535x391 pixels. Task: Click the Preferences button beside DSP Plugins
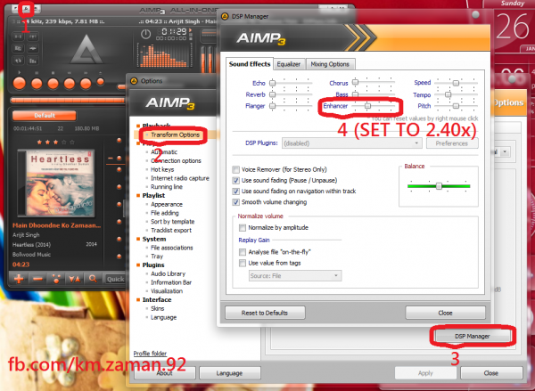pos(452,143)
